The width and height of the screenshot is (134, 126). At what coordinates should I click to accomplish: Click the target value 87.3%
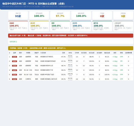click(64, 57)
